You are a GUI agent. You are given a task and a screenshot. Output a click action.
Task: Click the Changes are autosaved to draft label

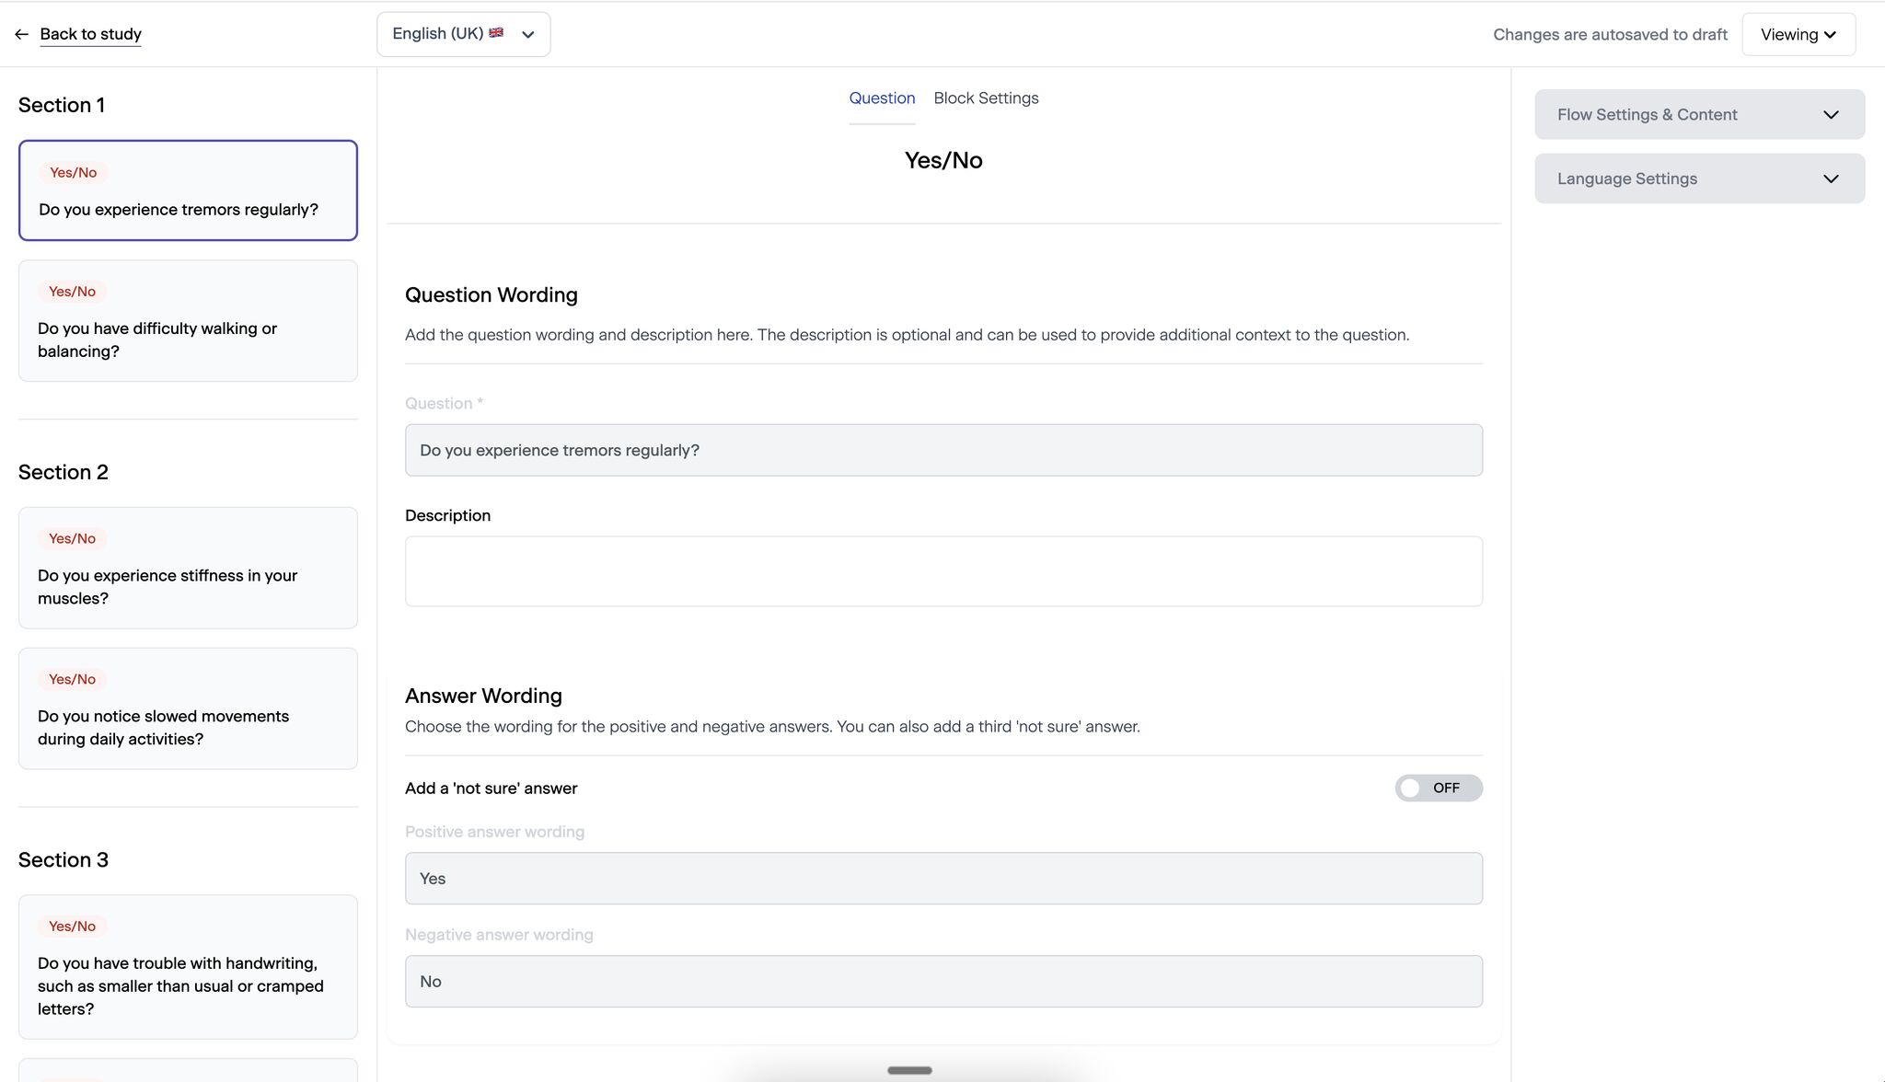tap(1609, 34)
